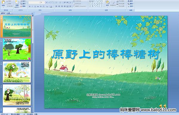This screenshot has height=115, width=179.
Task: Click the Arrange icon in drawing group
Action: [107, 3]
